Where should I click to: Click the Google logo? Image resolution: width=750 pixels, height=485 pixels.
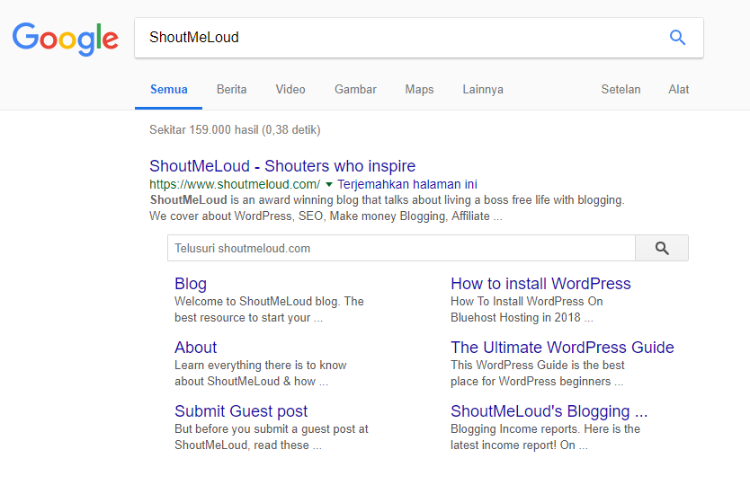[66, 39]
